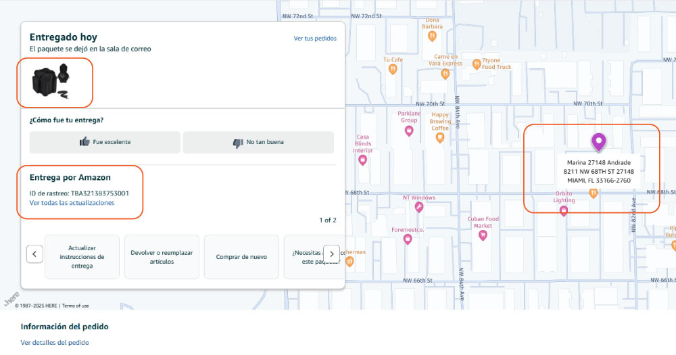
Task: Open "Ver todas las actualizaciones" link
Action: pos(72,203)
